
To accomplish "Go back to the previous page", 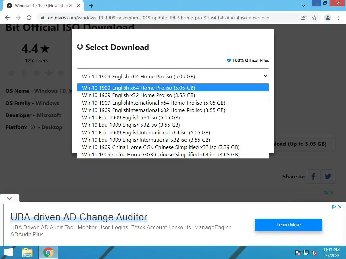I will (x=7, y=18).
